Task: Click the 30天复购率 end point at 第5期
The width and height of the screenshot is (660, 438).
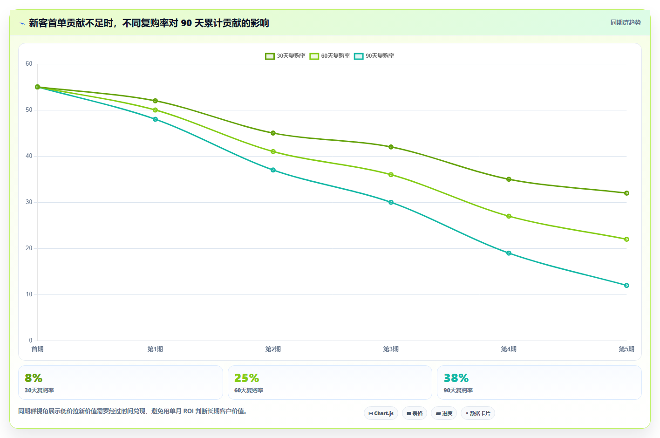Action: [x=627, y=193]
